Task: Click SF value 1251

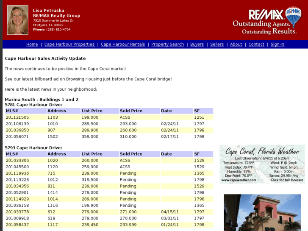Action: click(199, 117)
